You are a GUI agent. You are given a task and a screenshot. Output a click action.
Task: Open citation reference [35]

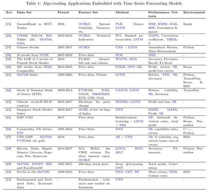[8, 24]
